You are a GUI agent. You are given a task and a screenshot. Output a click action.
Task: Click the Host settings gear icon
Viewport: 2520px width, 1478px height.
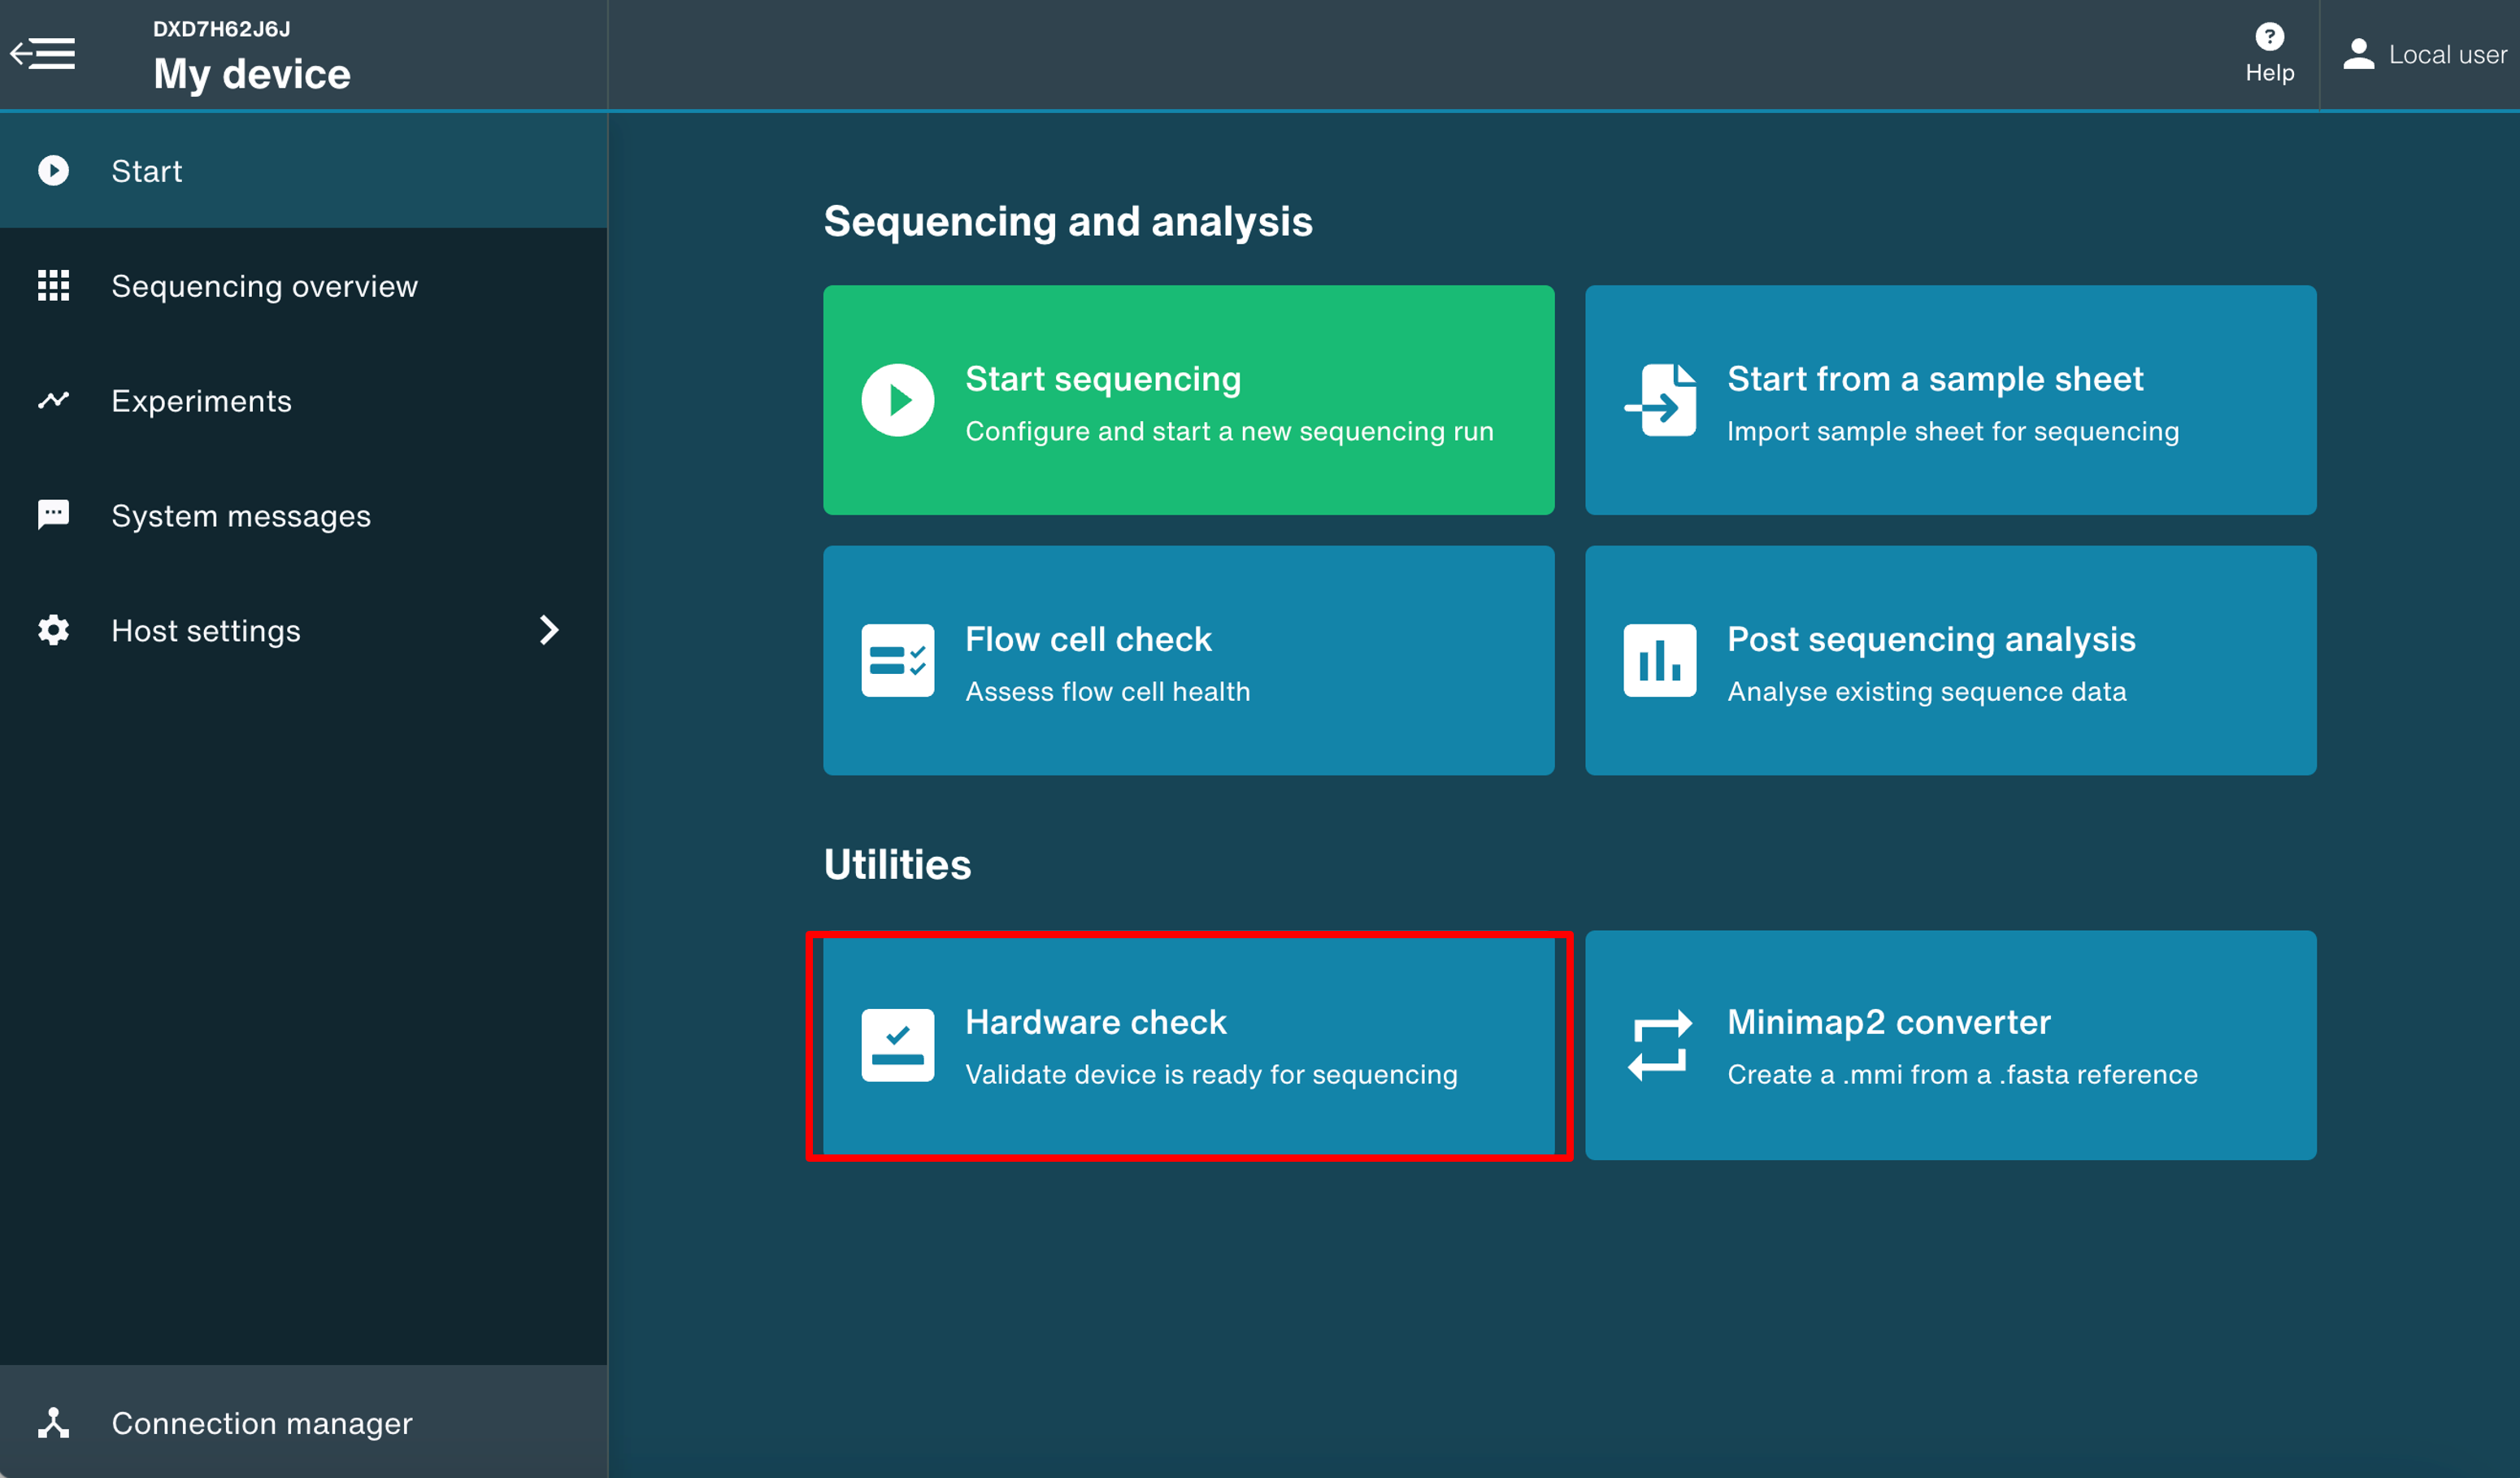coord(53,630)
